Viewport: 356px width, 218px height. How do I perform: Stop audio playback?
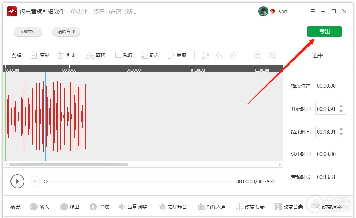(x=35, y=181)
